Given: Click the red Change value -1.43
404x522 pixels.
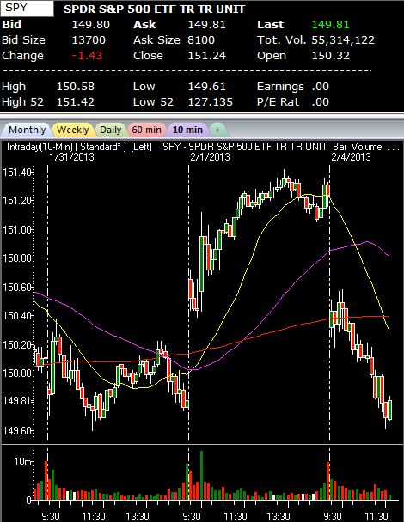Looking at the screenshot, I should point(87,55).
